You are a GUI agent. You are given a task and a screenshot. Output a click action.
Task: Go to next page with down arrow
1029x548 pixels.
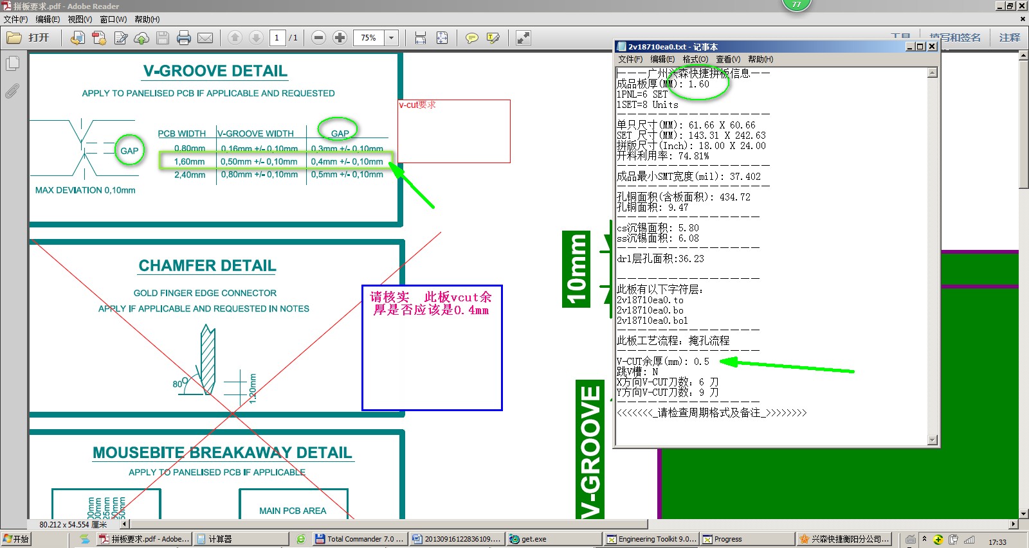click(256, 38)
